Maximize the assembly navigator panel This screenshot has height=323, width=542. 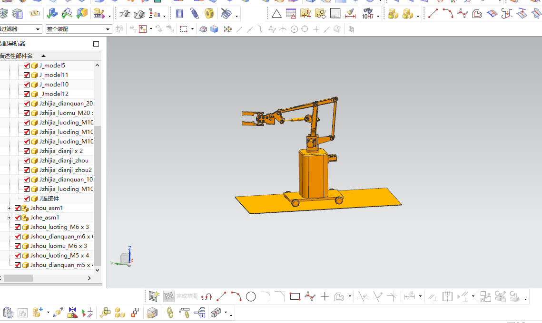(96, 44)
